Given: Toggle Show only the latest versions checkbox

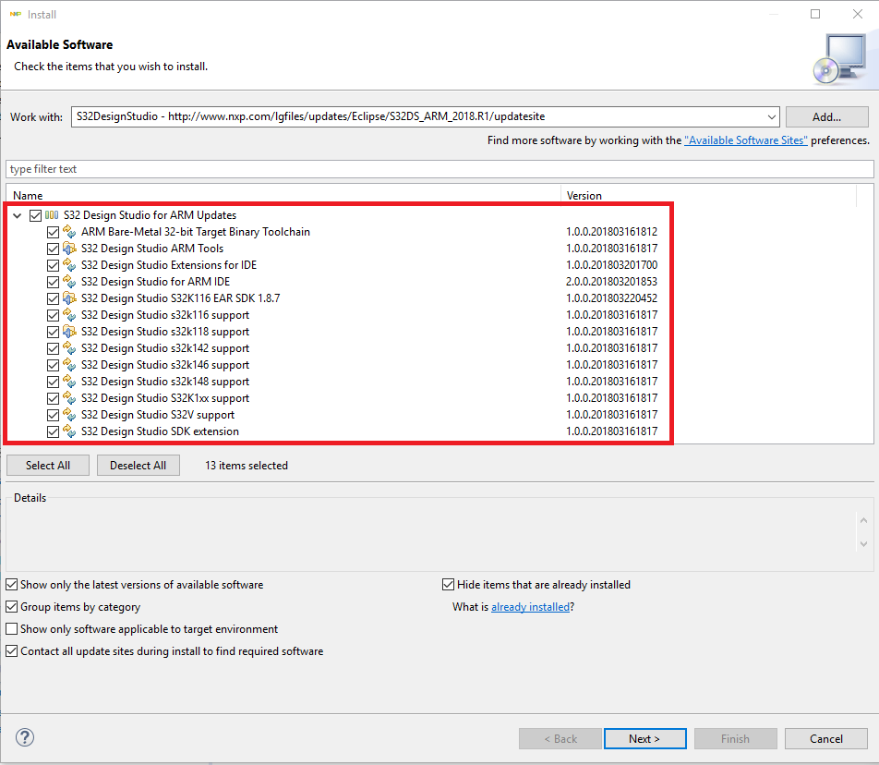Looking at the screenshot, I should 11,585.
